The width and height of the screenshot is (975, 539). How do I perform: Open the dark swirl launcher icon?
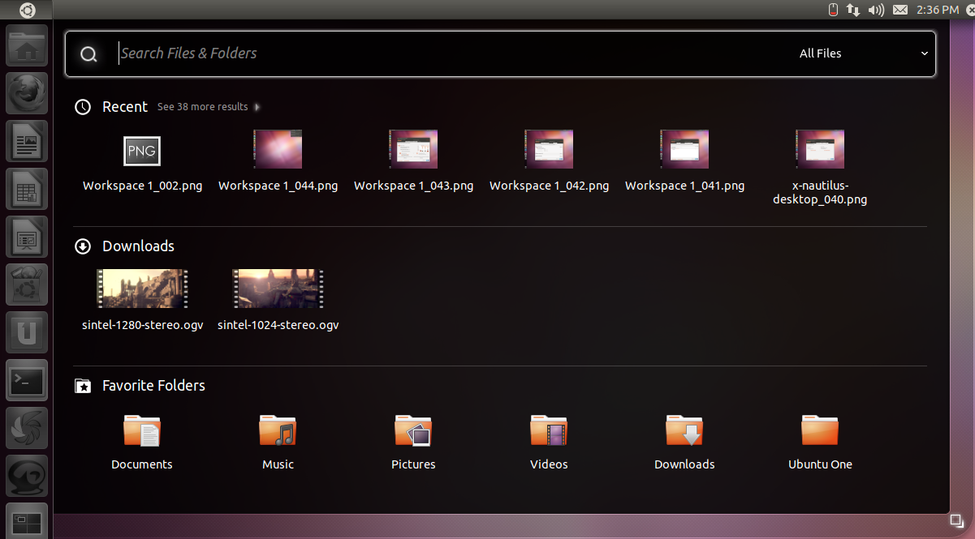click(27, 428)
